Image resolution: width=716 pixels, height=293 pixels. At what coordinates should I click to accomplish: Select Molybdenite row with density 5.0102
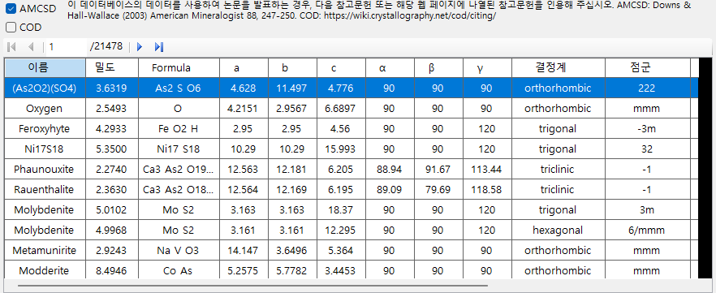(352, 210)
